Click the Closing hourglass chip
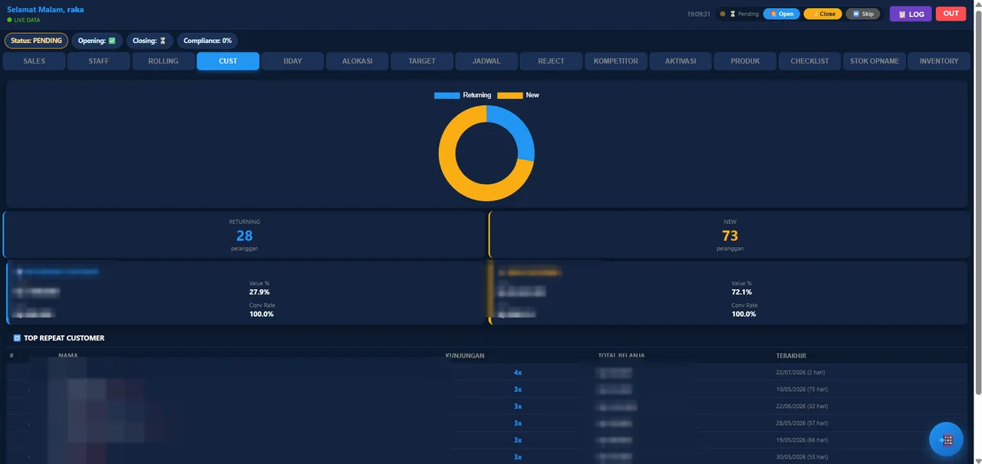 coord(149,41)
